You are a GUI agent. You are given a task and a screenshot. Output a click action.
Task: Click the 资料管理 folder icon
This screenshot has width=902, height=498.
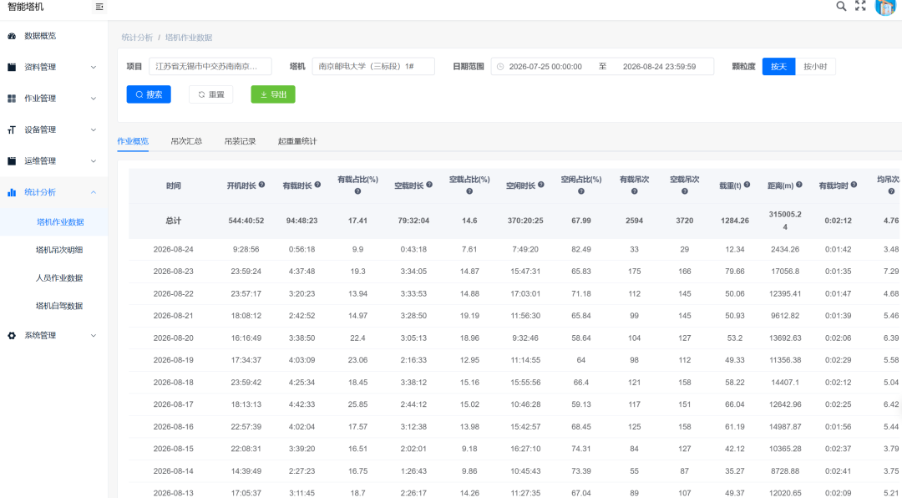click(x=12, y=67)
